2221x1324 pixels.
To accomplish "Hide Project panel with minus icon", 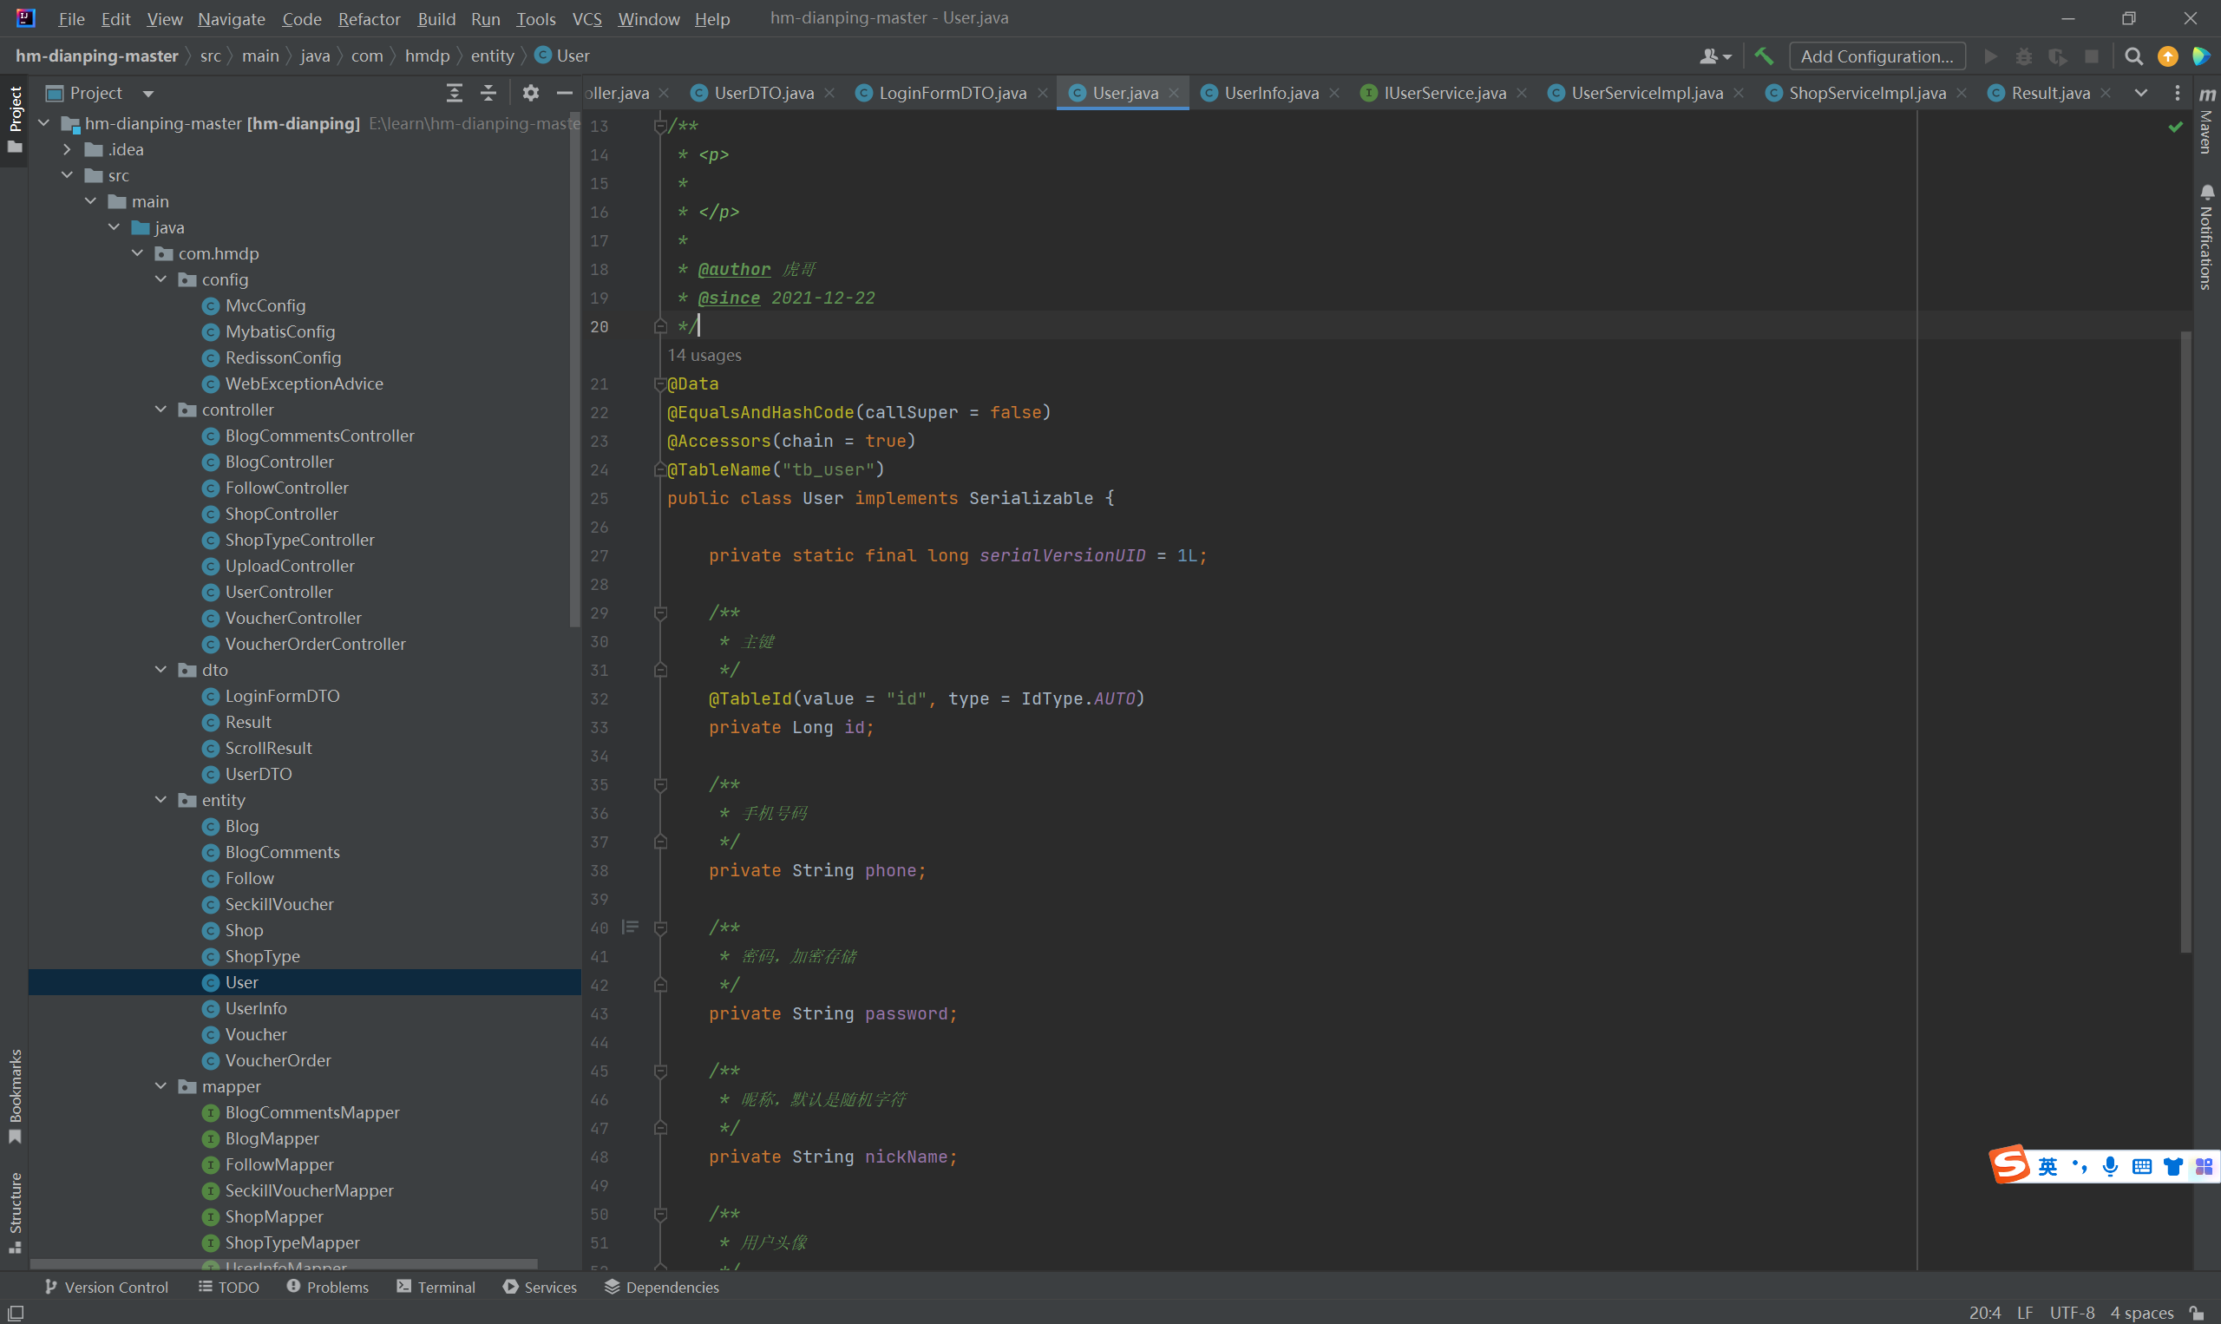I will 564,93.
